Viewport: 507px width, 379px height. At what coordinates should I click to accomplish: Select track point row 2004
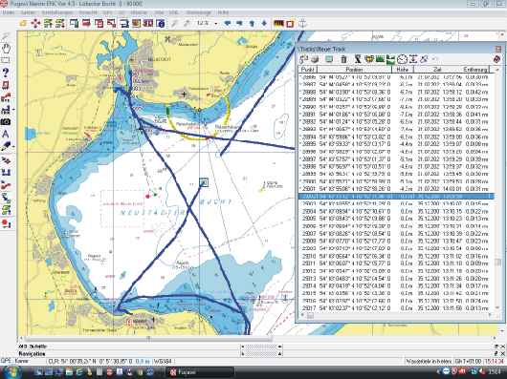click(396, 211)
